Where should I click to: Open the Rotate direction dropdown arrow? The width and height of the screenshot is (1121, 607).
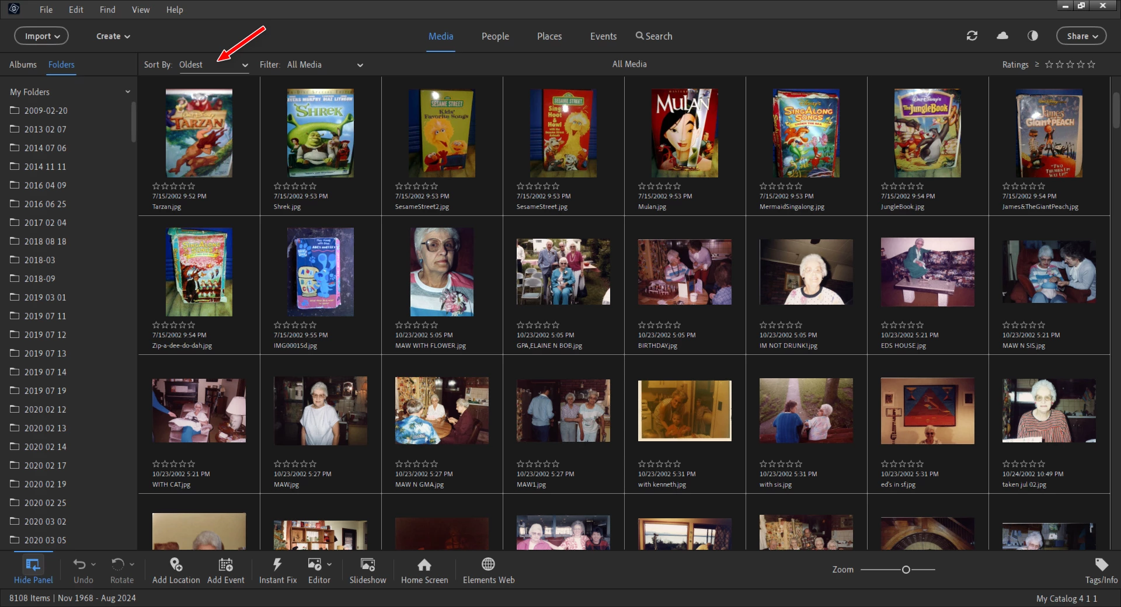coord(132,564)
